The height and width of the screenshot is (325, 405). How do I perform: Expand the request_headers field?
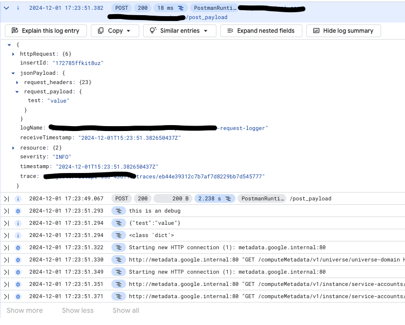point(18,83)
